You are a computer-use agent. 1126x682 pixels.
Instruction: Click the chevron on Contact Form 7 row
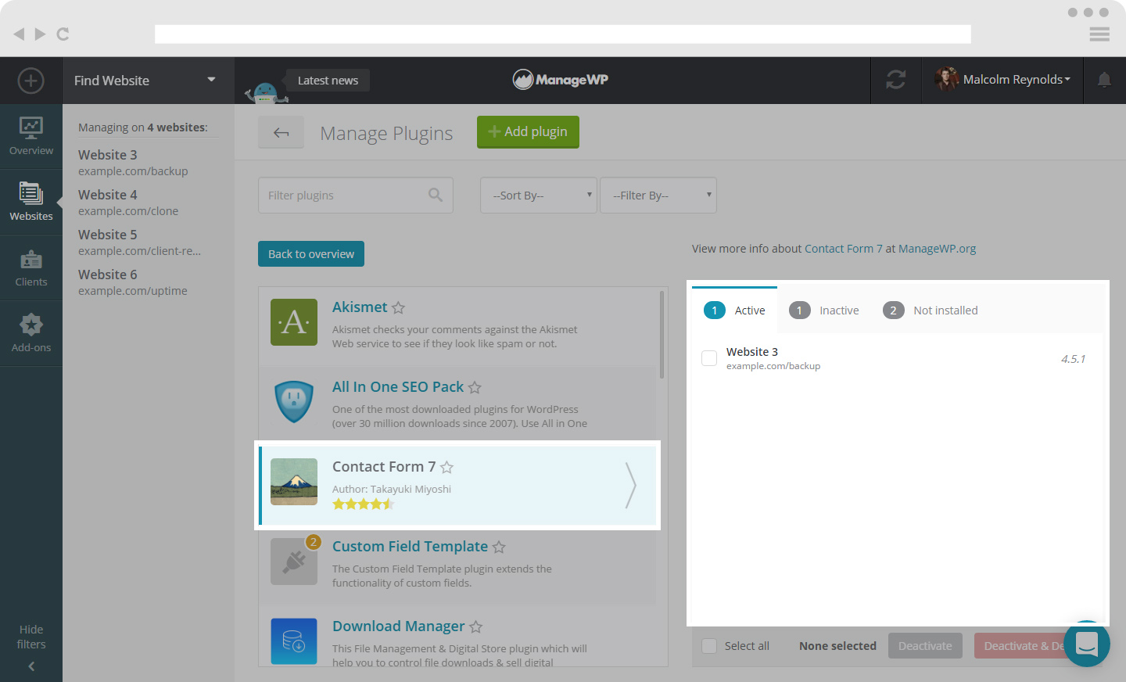[x=630, y=486]
